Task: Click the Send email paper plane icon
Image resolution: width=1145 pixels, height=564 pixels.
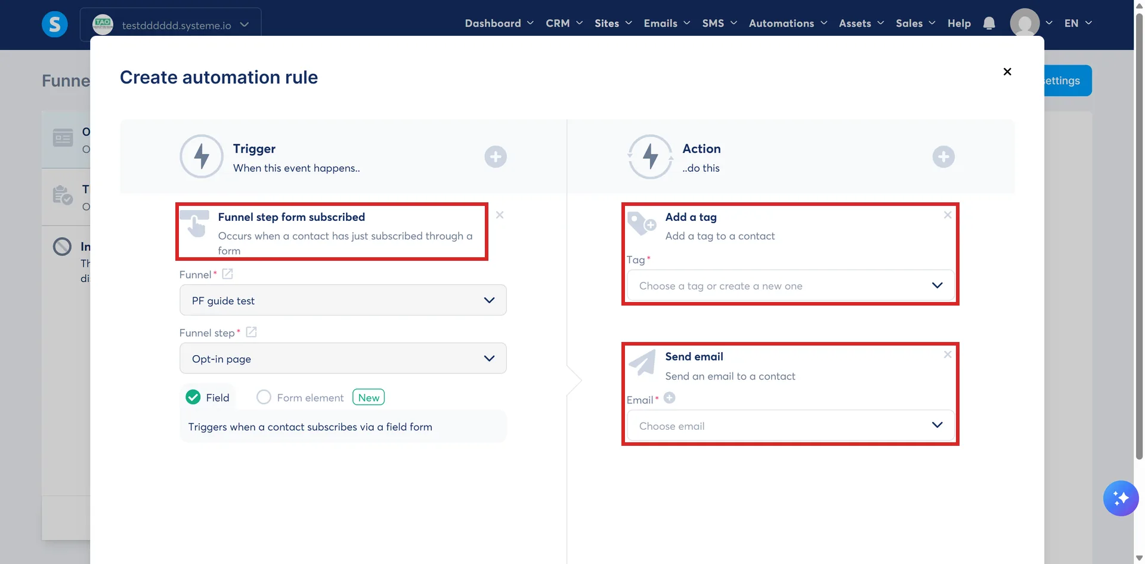Action: click(x=643, y=362)
